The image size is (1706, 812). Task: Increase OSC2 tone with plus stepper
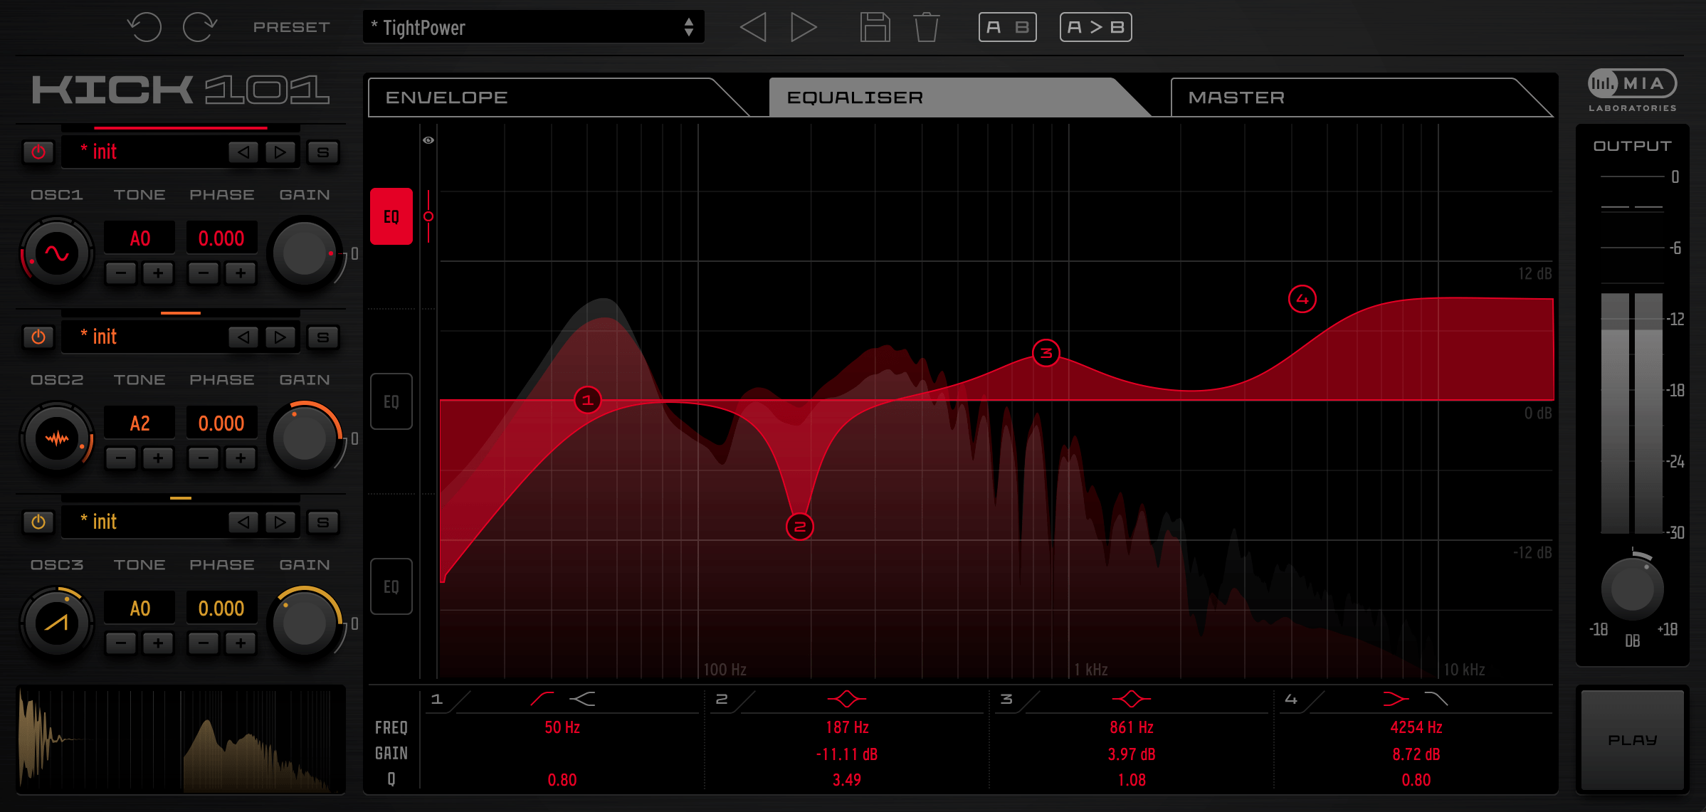(x=158, y=458)
